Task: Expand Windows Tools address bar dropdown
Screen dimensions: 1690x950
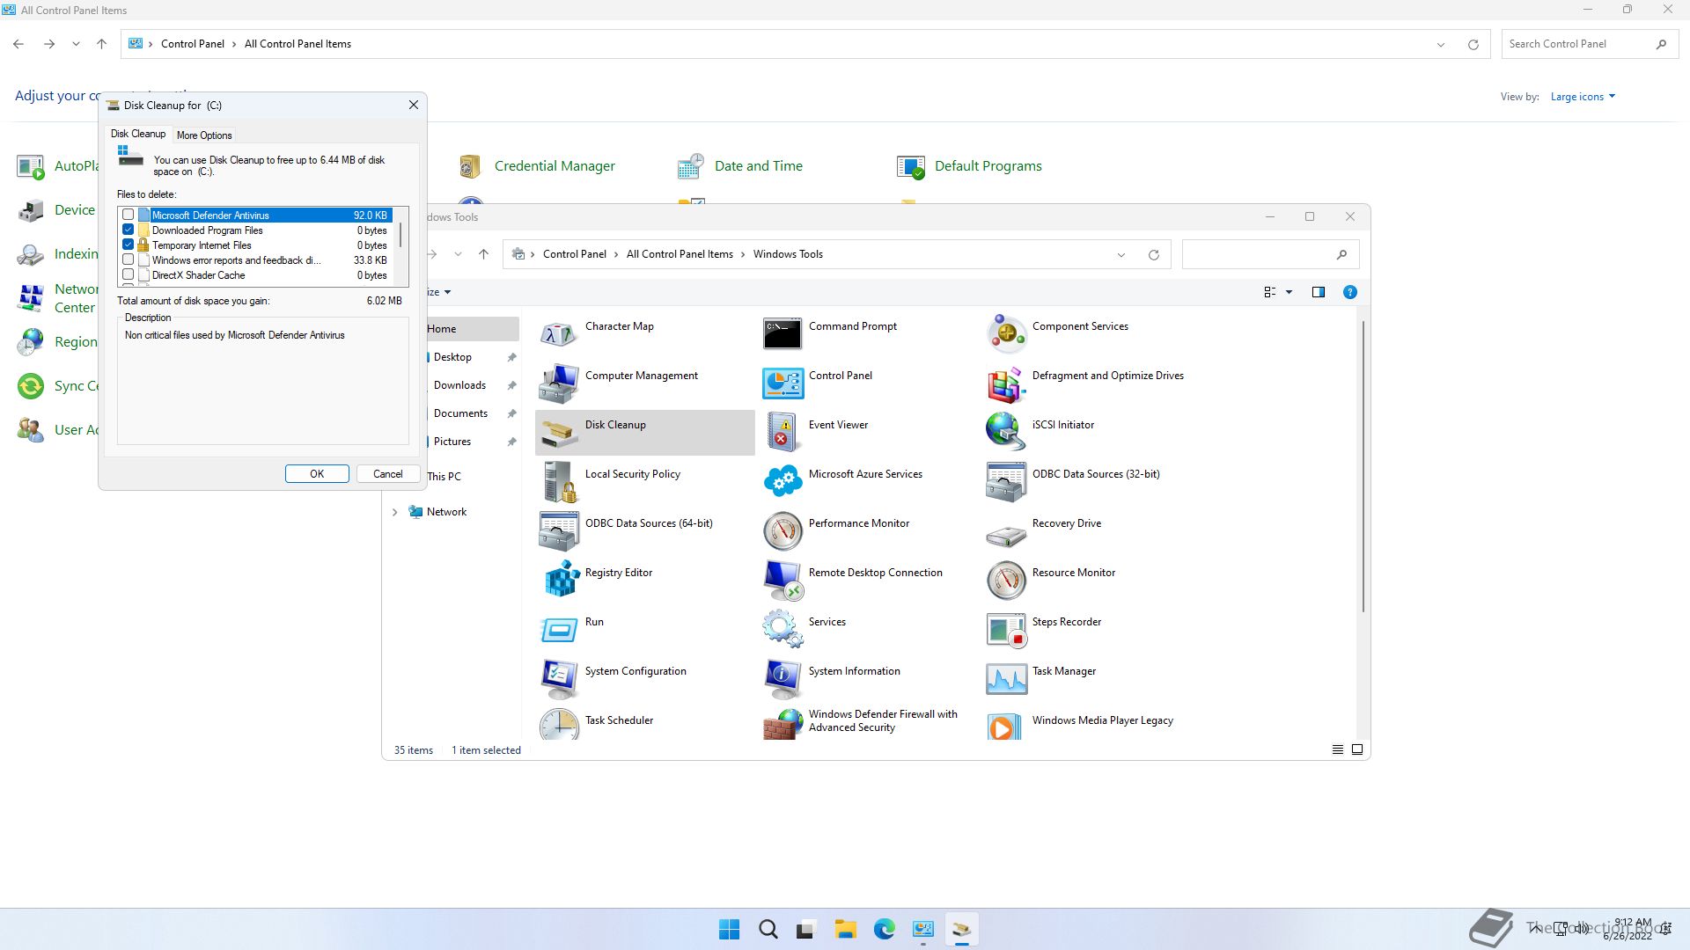Action: coord(1121,255)
